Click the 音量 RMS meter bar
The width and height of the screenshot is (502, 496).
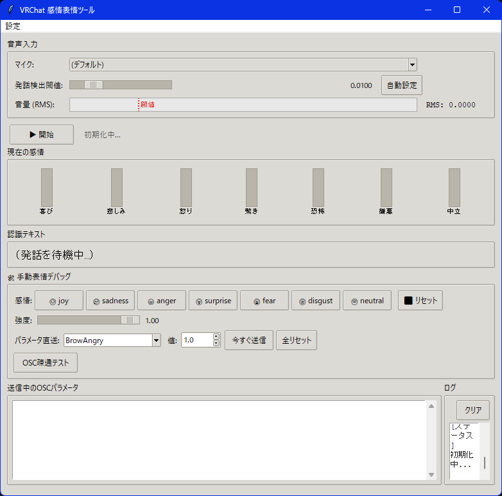pos(243,105)
